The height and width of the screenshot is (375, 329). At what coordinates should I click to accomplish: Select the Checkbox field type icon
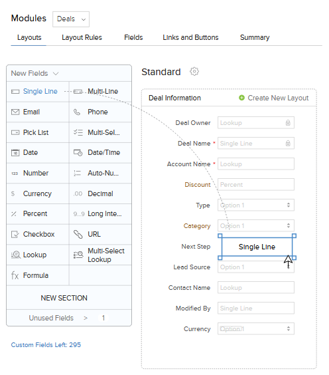click(15, 234)
